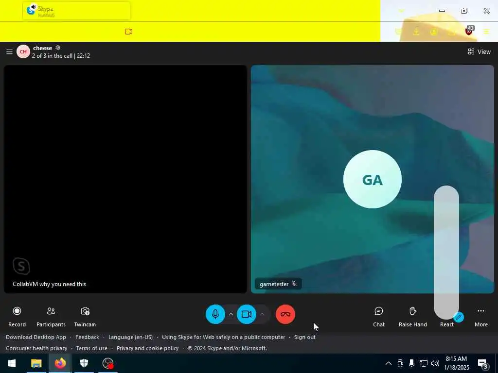Start recording with the Record button
498x373 pixels.
17,317
